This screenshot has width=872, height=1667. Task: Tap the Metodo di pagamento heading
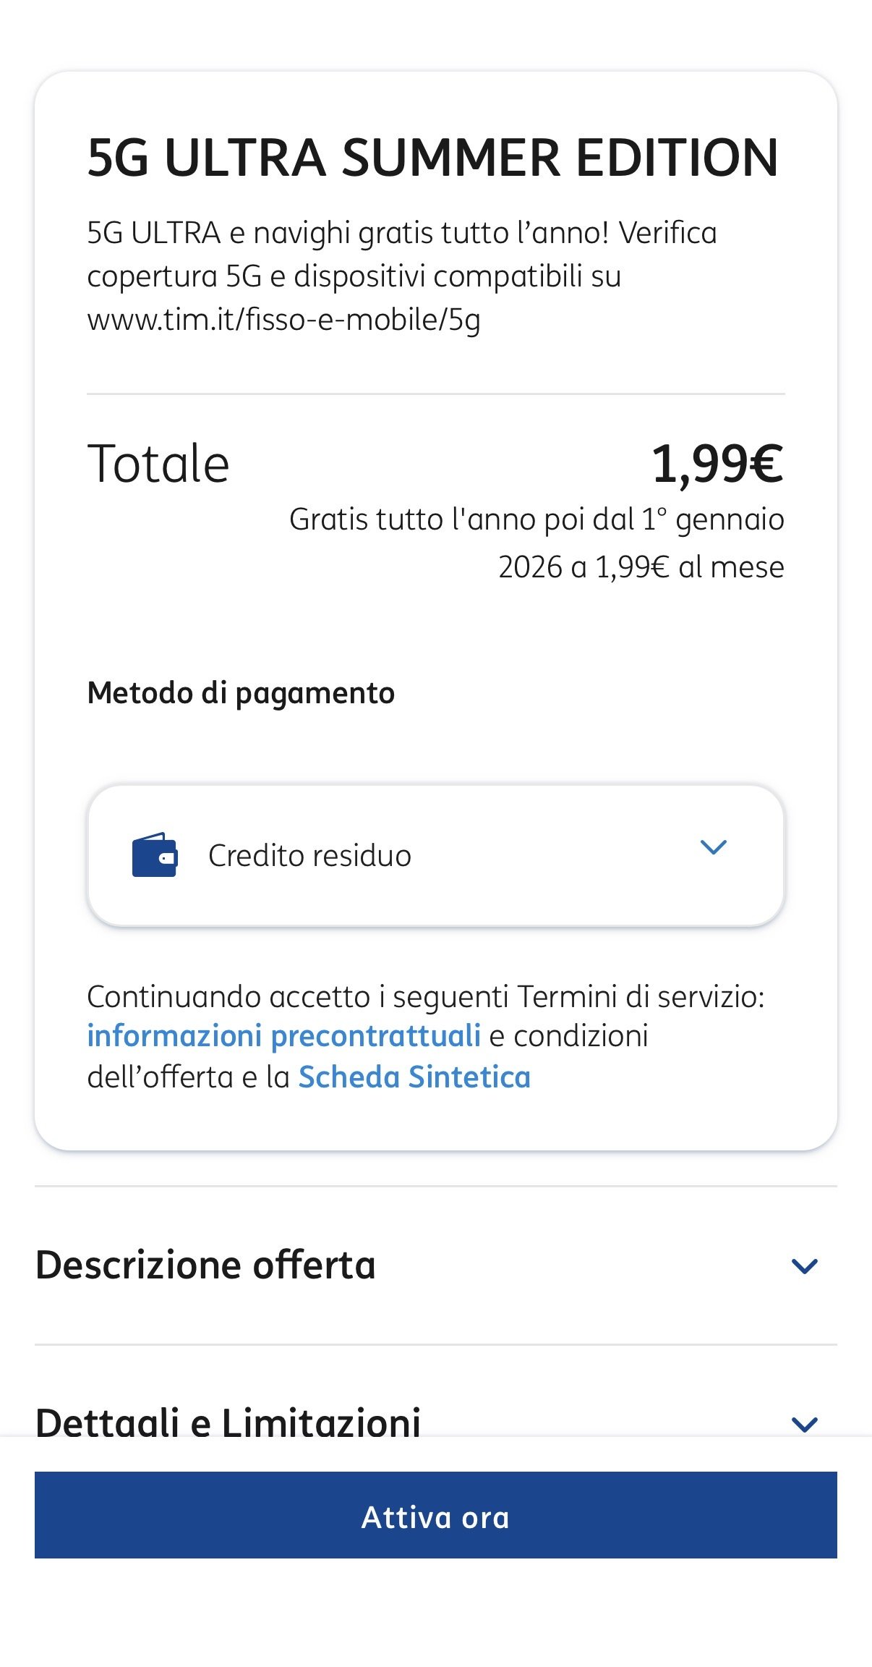[x=241, y=693]
